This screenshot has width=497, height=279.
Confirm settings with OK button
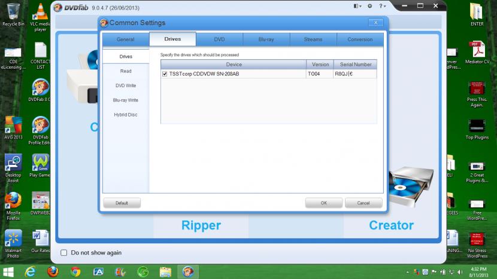pos(323,203)
